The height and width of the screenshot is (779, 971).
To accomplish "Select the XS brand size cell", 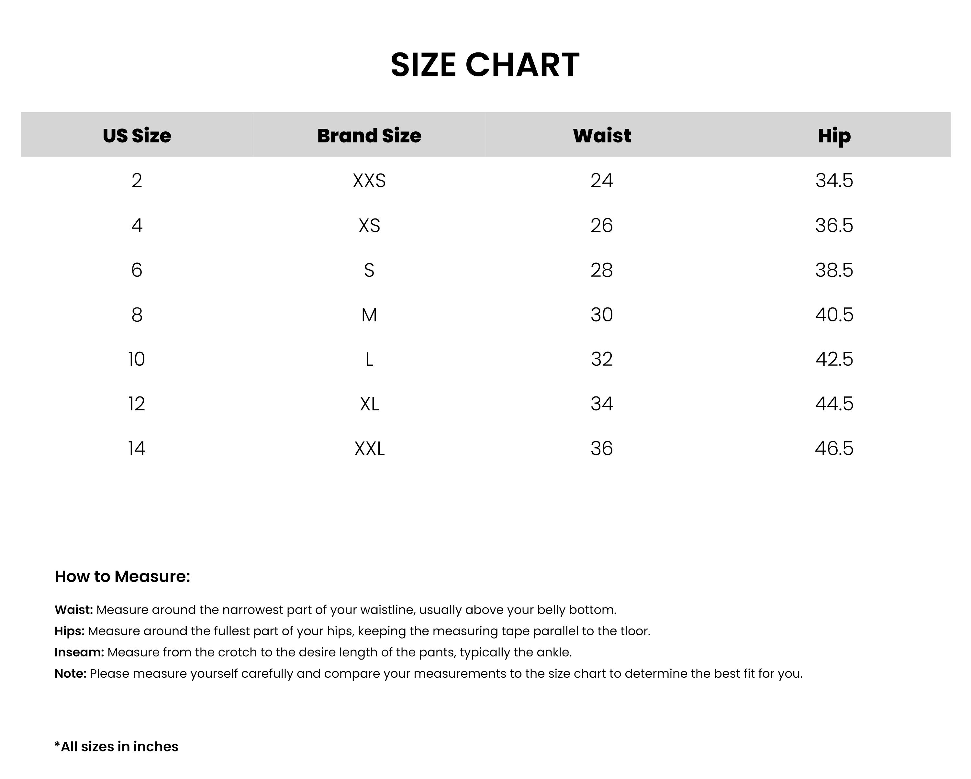I will tap(369, 225).
